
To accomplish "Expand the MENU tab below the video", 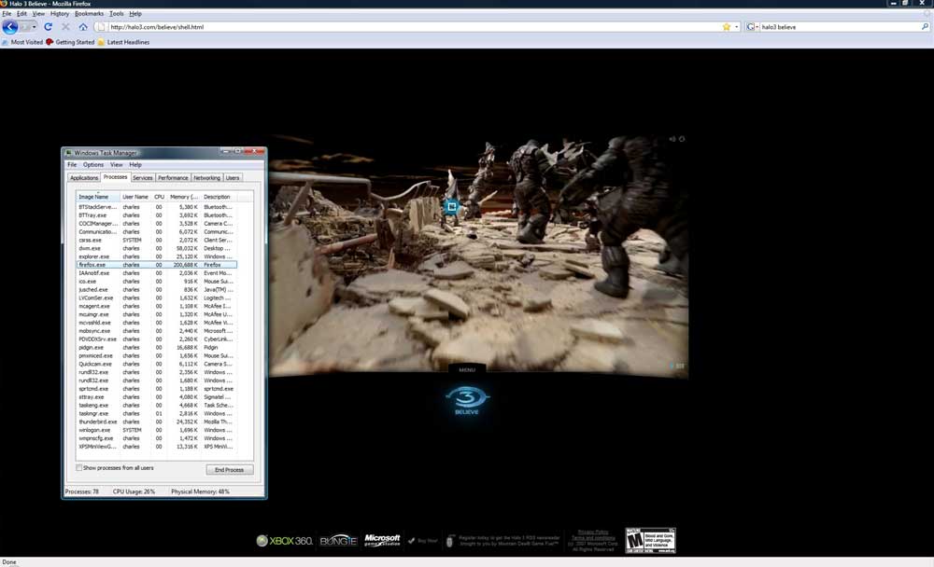I will [467, 370].
